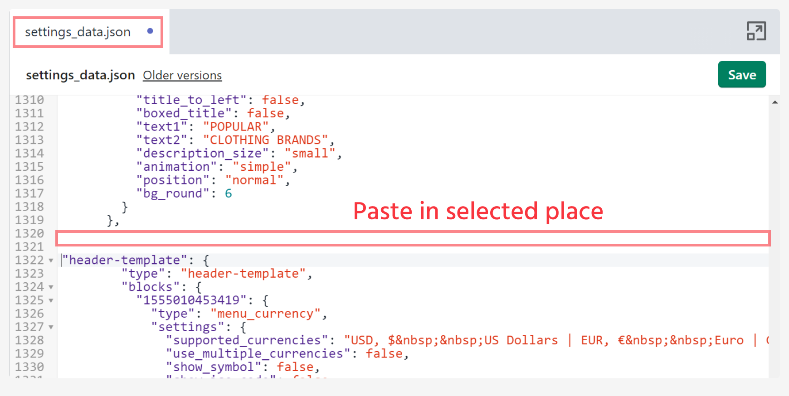Click the bg_round value 6
This screenshot has width=789, height=396.
pos(229,193)
